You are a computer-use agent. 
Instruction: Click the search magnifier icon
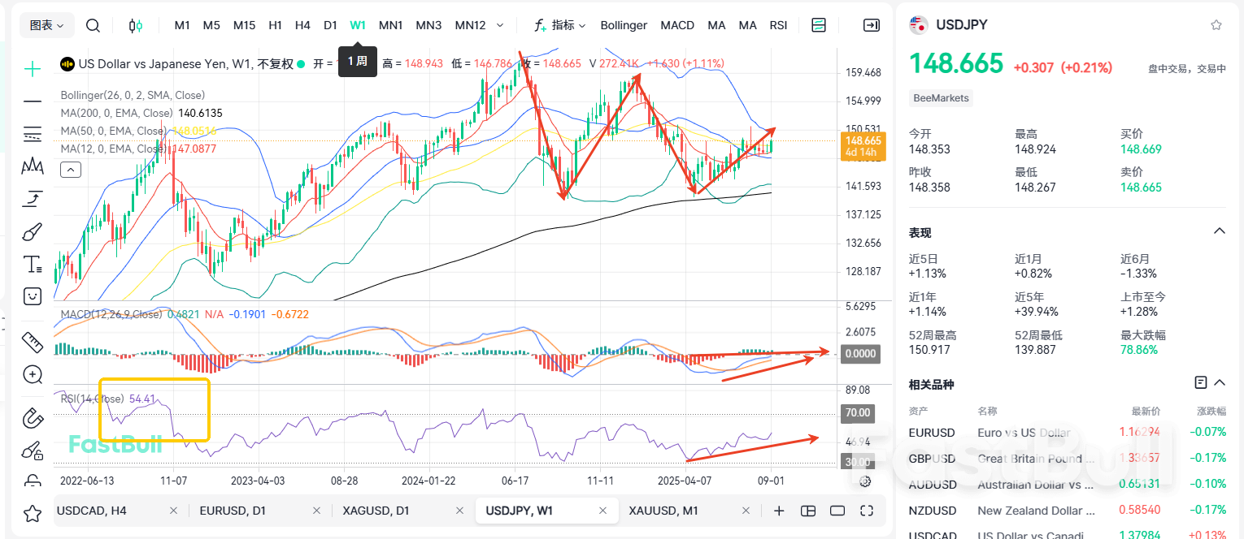[x=93, y=25]
